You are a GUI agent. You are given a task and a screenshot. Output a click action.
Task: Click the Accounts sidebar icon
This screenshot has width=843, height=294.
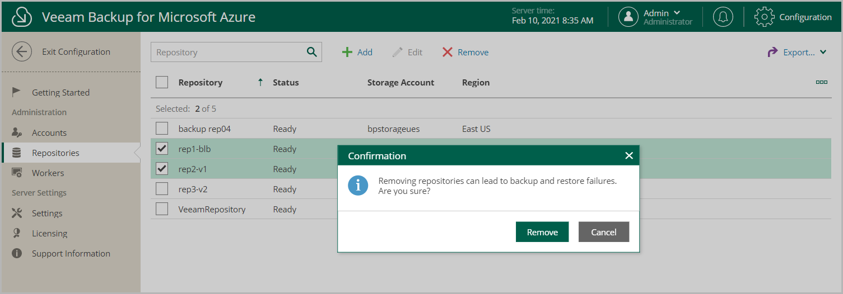click(17, 132)
